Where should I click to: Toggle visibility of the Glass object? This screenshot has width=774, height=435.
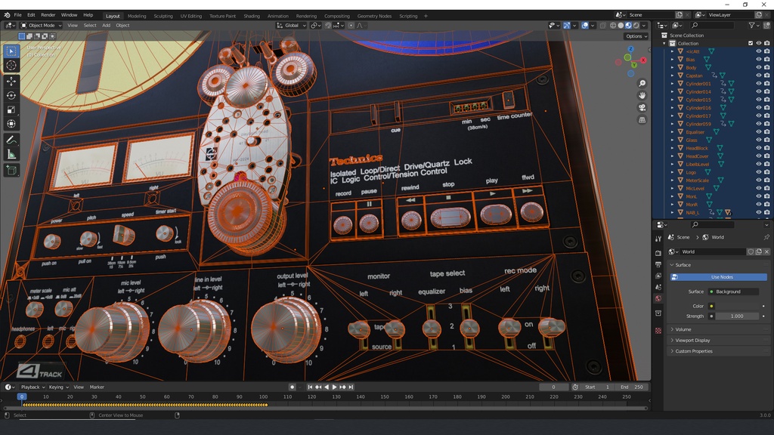click(759, 140)
